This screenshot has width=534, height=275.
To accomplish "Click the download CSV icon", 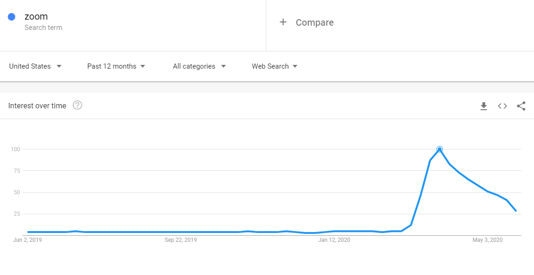I will coord(484,106).
